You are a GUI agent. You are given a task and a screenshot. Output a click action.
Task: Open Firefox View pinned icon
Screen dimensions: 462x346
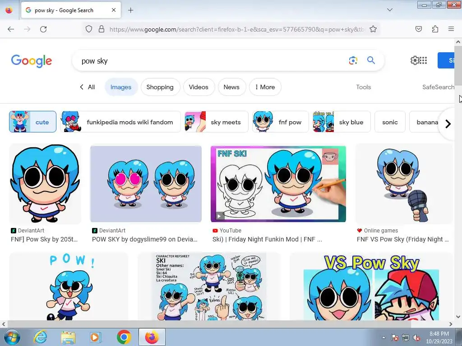[x=9, y=10]
